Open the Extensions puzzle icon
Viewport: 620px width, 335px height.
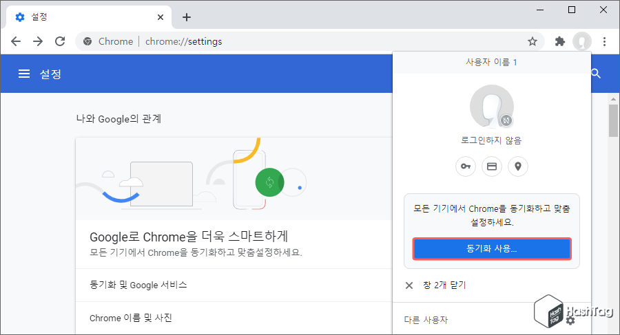click(560, 41)
